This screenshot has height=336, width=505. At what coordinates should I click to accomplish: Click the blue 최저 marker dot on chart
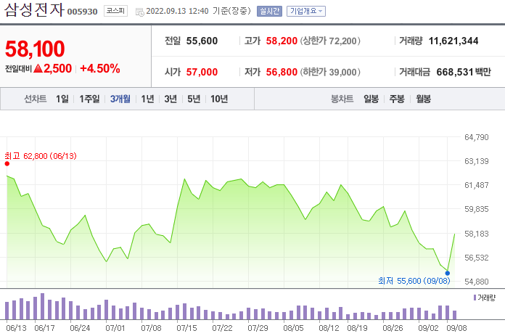(448, 273)
